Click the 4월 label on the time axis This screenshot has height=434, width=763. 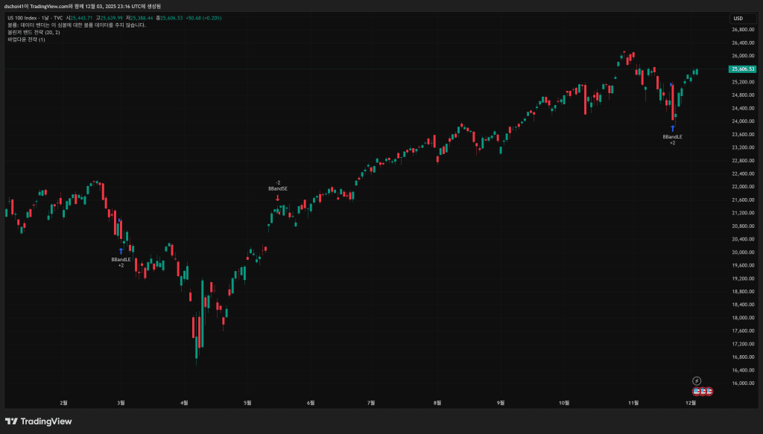(183, 403)
